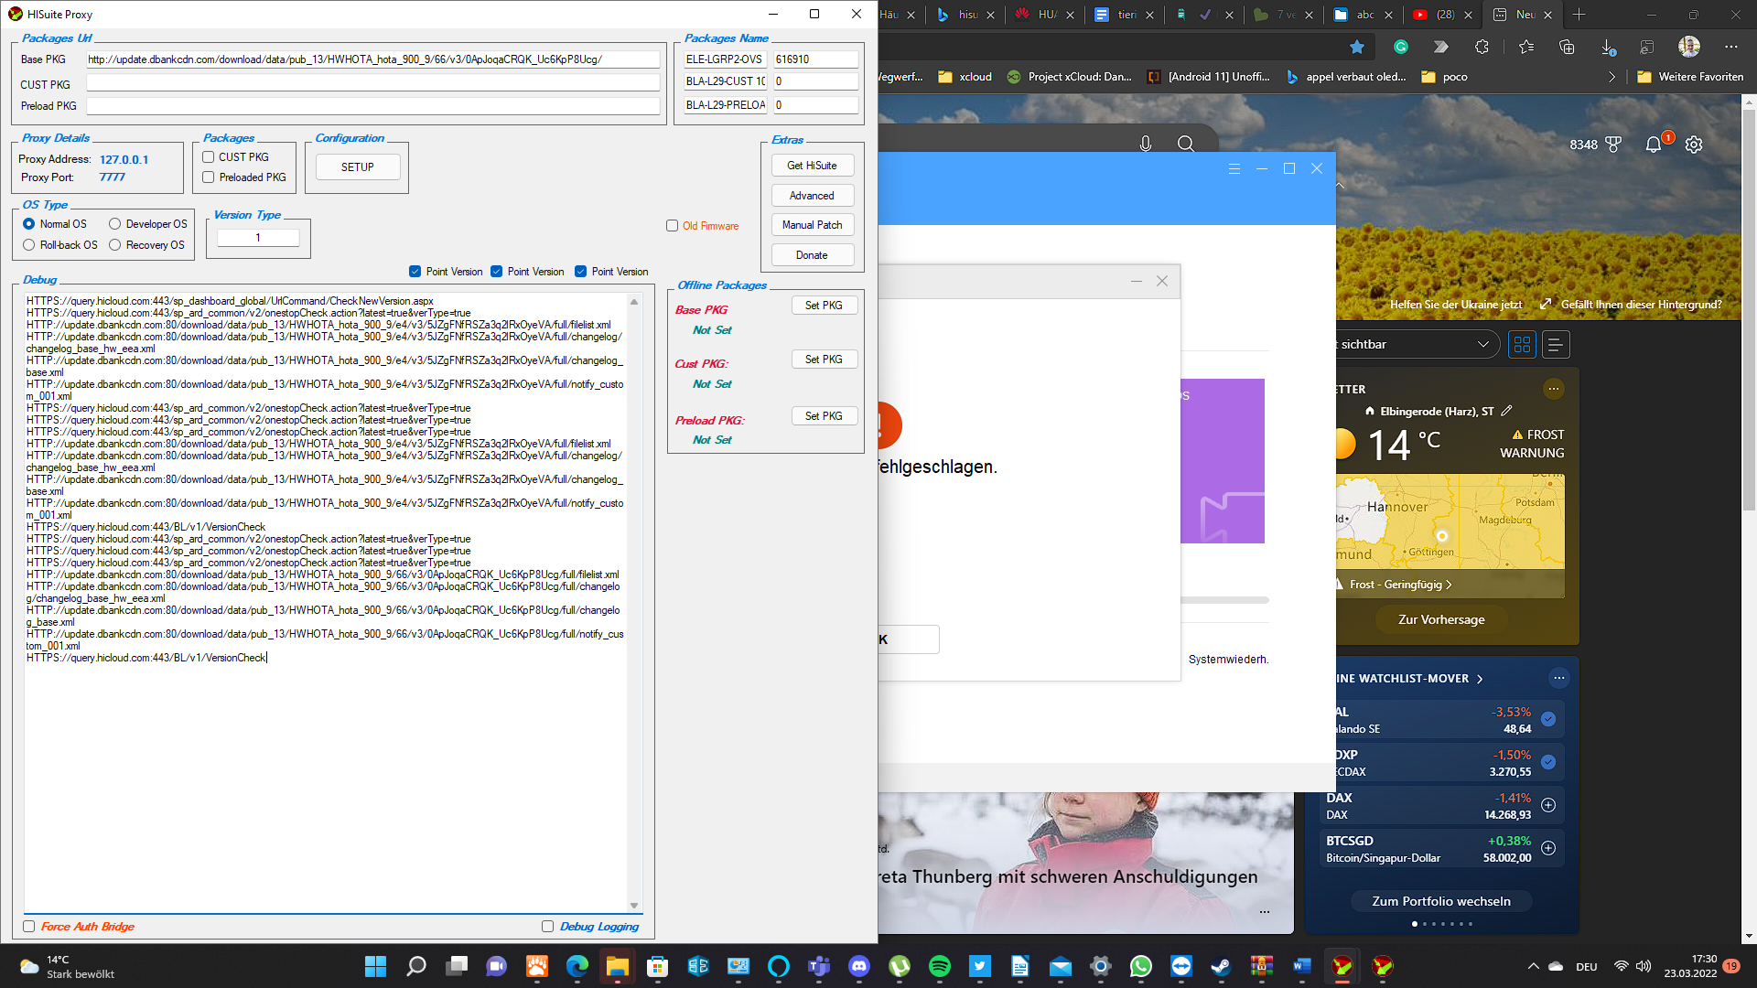This screenshot has height=988, width=1757.
Task: Switch to list layout view icon
Action: 1556,345
